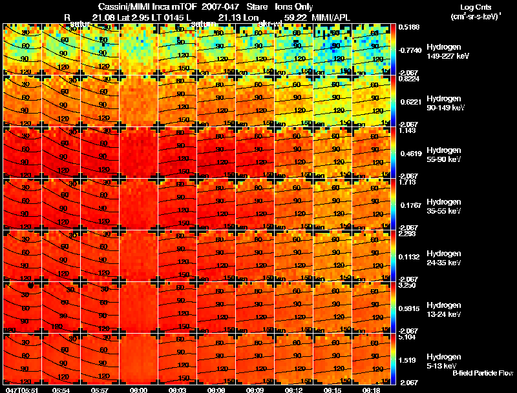Click the color bar beside Hydrogen 13-24 keV

(393, 308)
